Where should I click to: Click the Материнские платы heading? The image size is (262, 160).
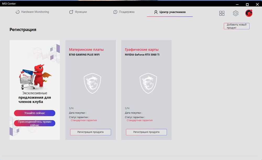point(86,49)
